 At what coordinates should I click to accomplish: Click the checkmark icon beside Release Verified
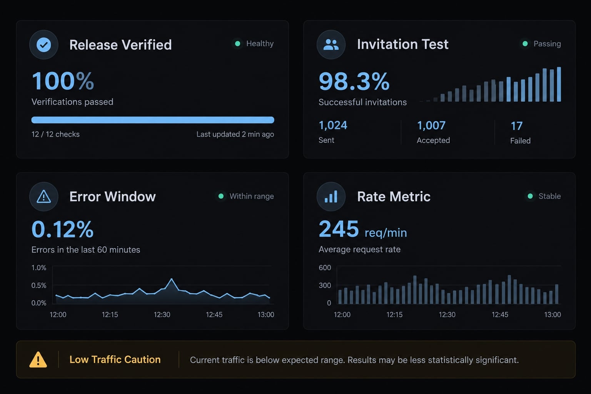pyautogui.click(x=44, y=45)
